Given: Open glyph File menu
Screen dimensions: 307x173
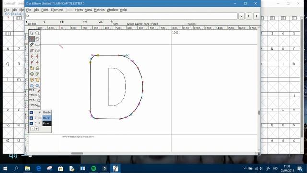Looking at the screenshot, I should [29, 10].
